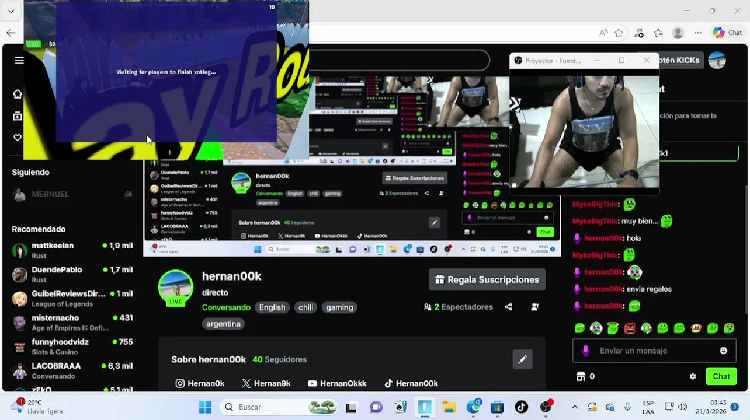
Task: Open the user avatar menu top right
Action: click(x=717, y=60)
